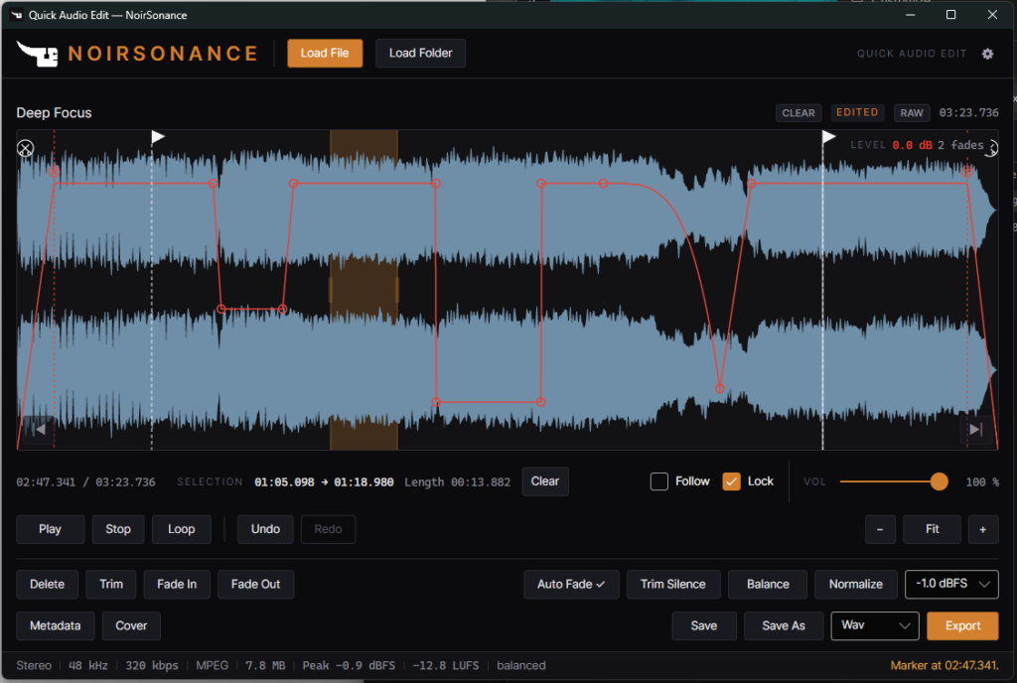Click the 320 kbps status entry
This screenshot has height=683, width=1017.
(x=152, y=665)
